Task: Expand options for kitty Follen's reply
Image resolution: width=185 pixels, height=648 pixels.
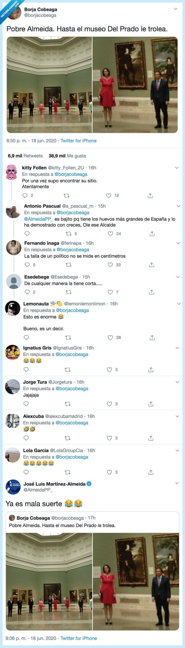Action: 177,168
